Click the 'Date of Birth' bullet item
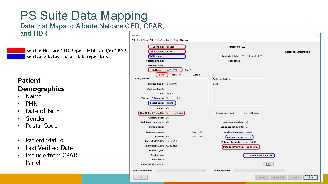The width and height of the screenshot is (328, 184). point(42,111)
